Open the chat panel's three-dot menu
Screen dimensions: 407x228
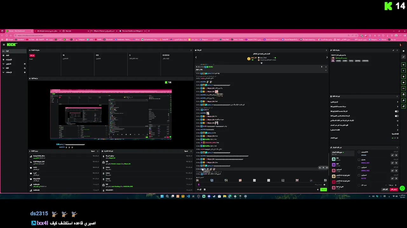[326, 50]
